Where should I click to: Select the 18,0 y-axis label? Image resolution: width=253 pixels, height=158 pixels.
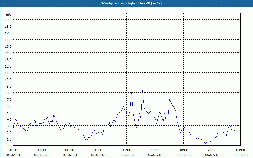pyautogui.click(x=8, y=27)
